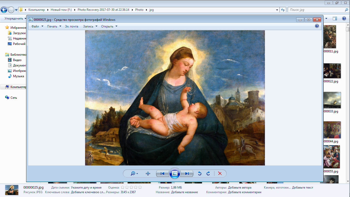Click Новый том (F:) in the address path
Image resolution: width=350 pixels, height=197 pixels.
61,10
